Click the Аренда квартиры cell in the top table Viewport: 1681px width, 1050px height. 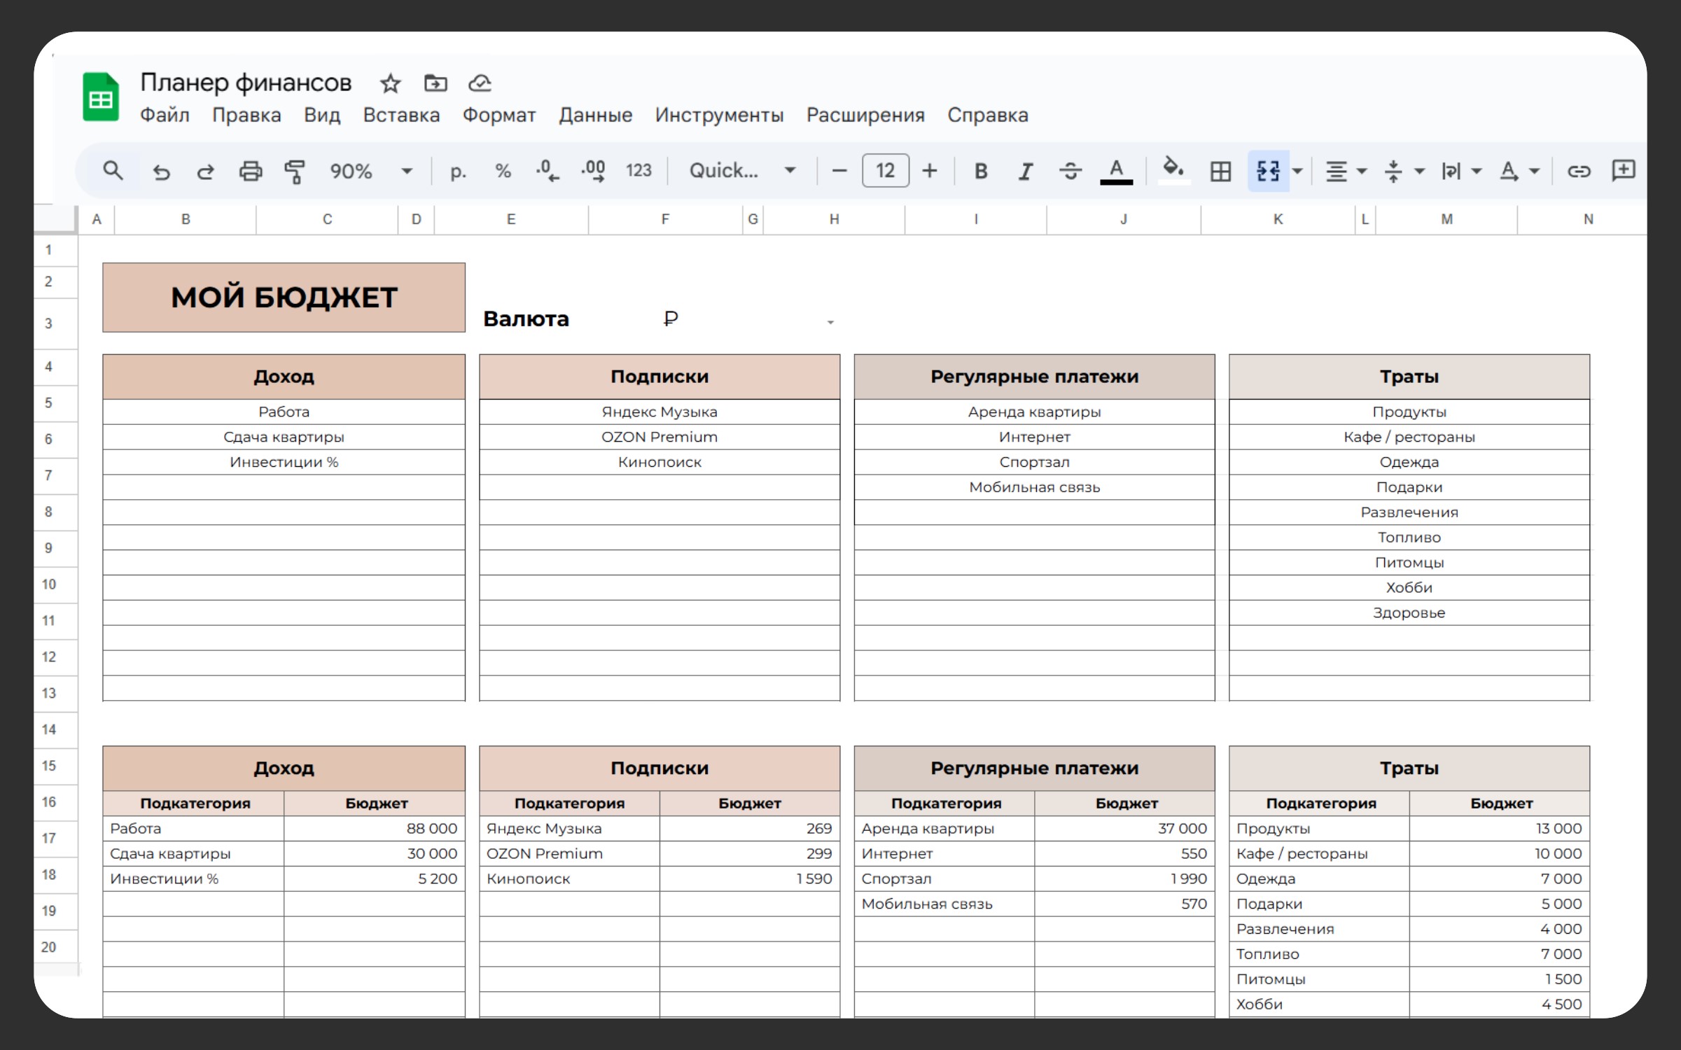point(1034,412)
